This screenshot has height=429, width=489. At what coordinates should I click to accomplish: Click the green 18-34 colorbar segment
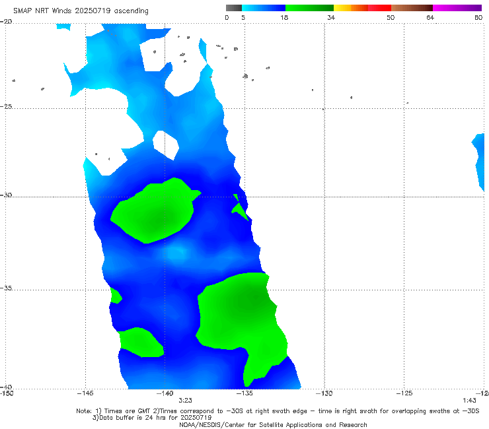309,8
